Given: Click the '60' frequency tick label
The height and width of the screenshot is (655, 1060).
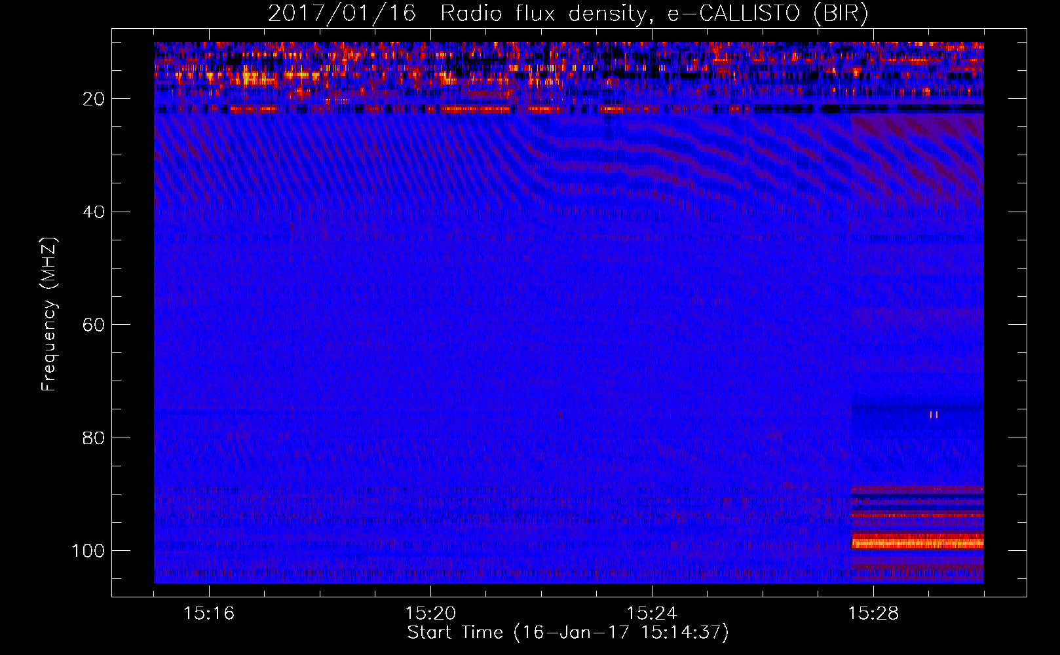Looking at the screenshot, I should tap(94, 325).
